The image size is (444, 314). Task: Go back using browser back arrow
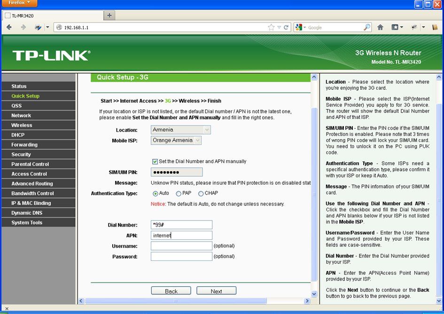coord(9,27)
